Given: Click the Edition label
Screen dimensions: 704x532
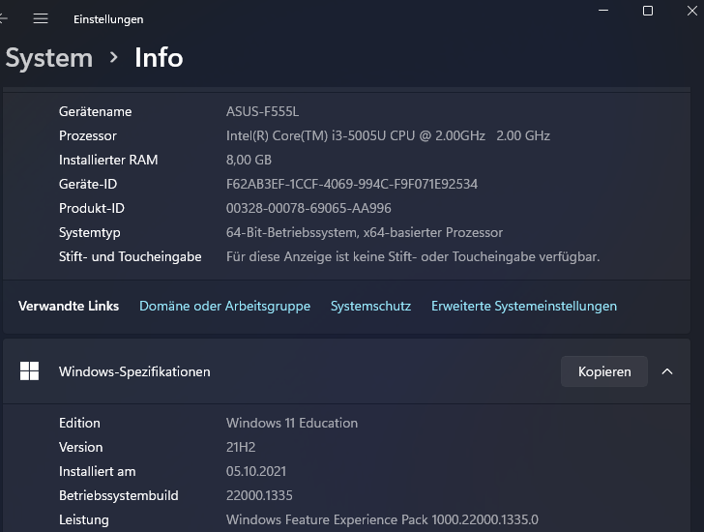Looking at the screenshot, I should tap(79, 423).
